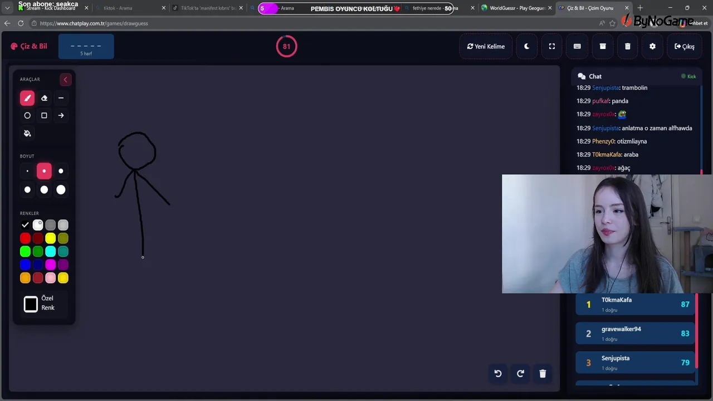713x401 pixels.
Task: Click gravewalker94 leaderboard row
Action: 635,334
